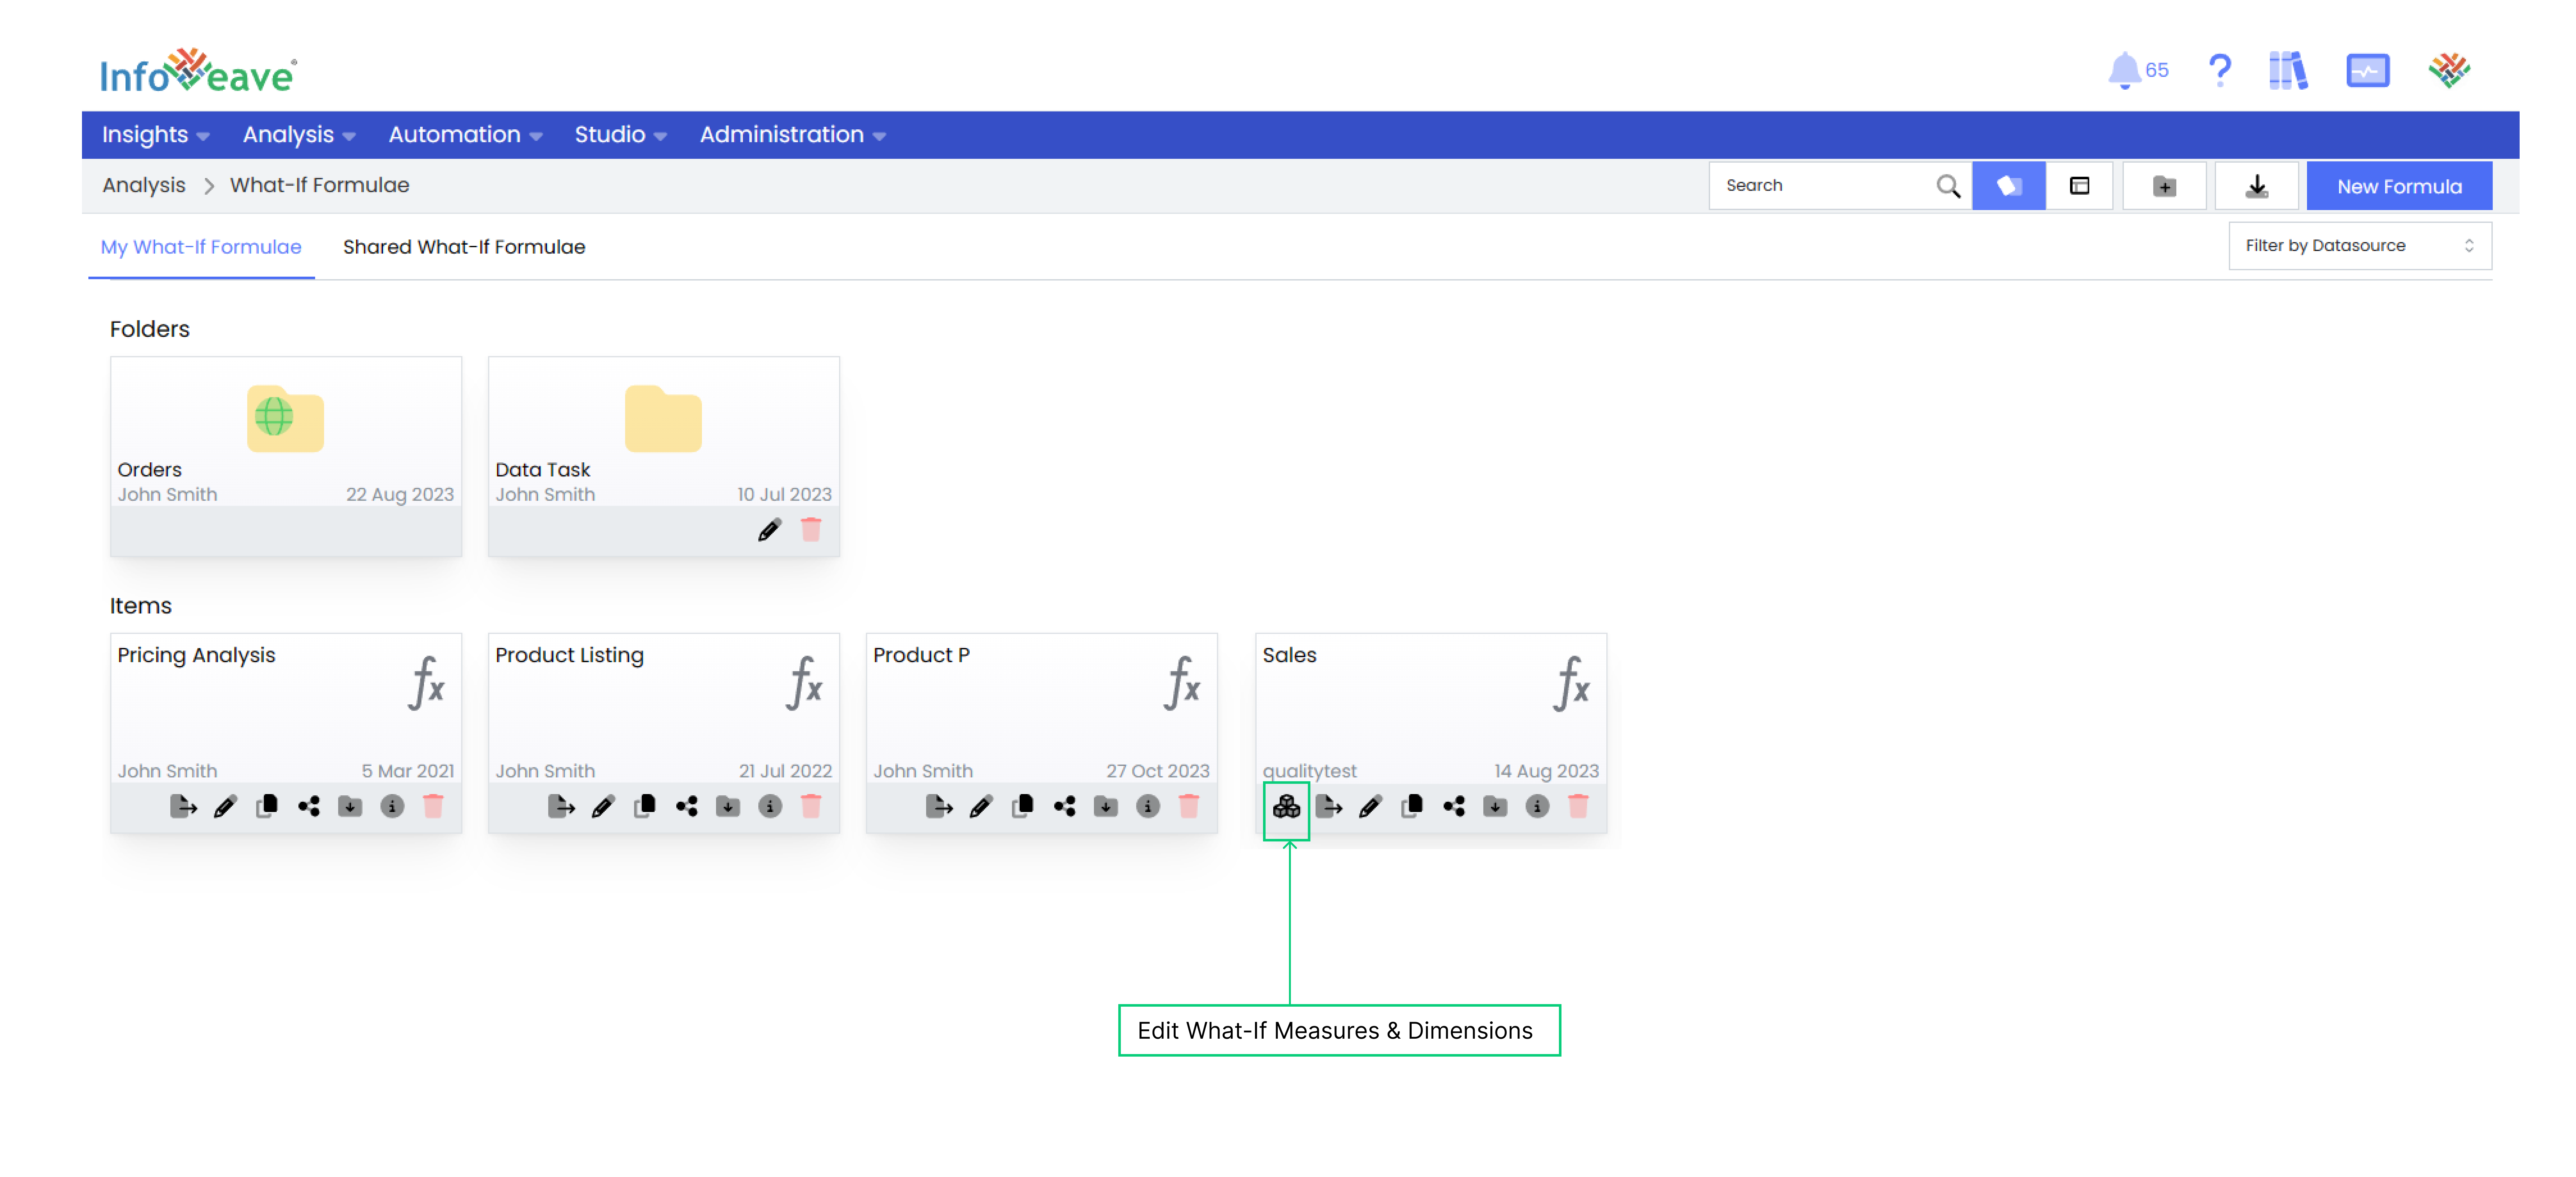Open the Analysis menu

click(x=298, y=134)
